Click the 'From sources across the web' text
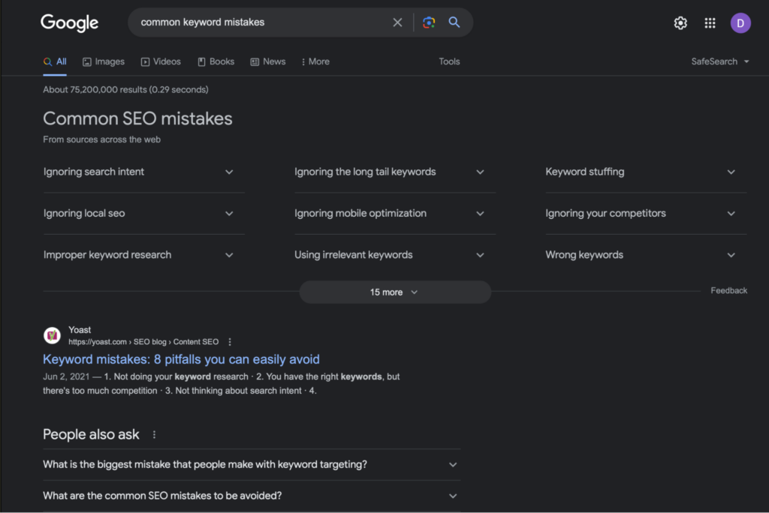 (101, 139)
